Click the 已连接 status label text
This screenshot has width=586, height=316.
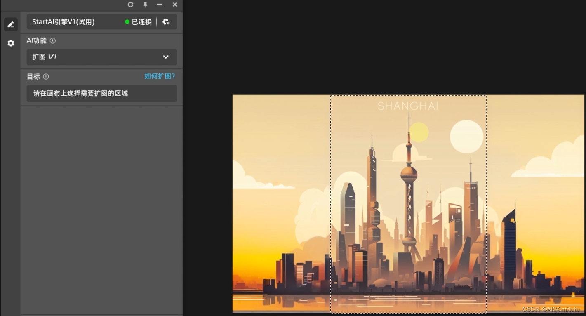click(141, 21)
